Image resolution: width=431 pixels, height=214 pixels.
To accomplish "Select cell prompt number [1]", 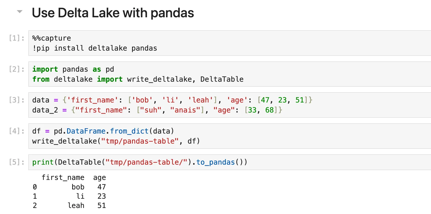I will tap(17, 38).
